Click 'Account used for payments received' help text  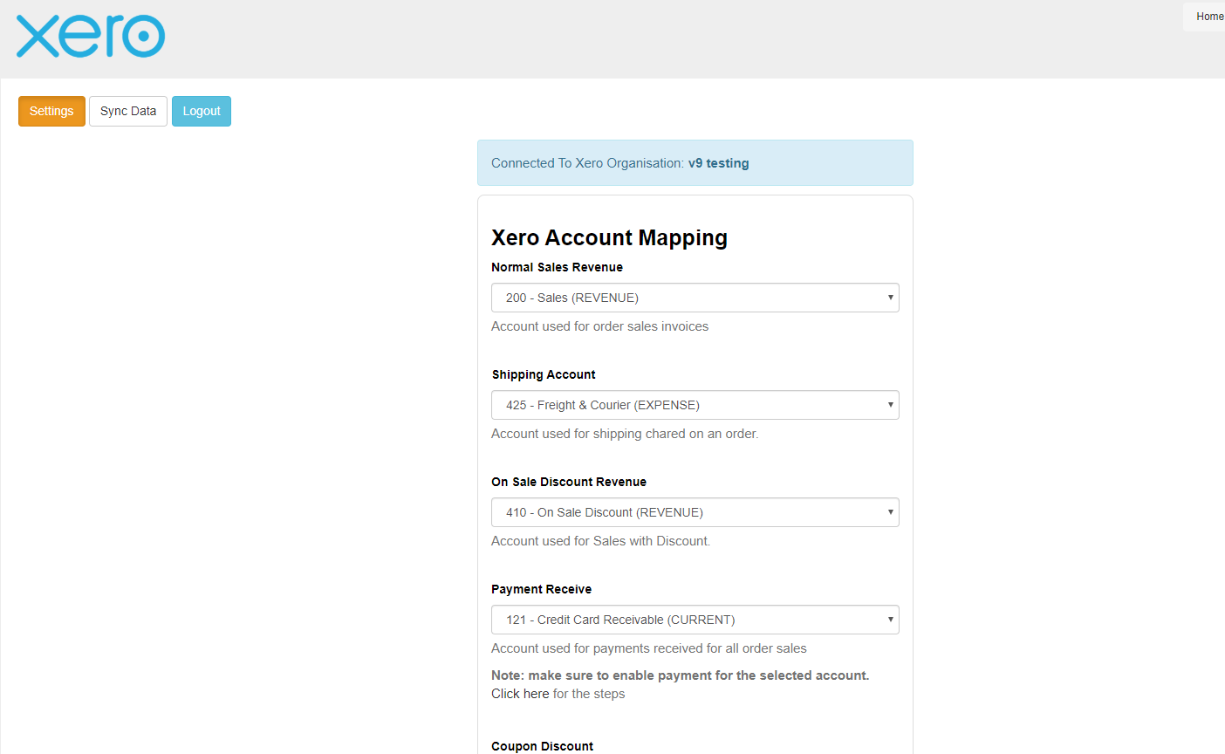[x=648, y=648]
